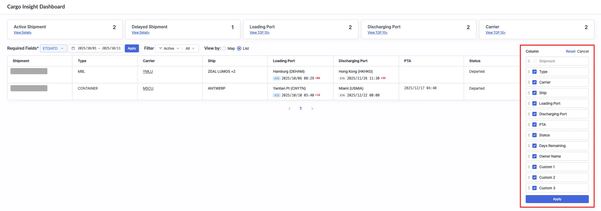Click the drag handle beside Type column
Image resolution: width=601 pixels, height=211 pixels.
[529, 72]
